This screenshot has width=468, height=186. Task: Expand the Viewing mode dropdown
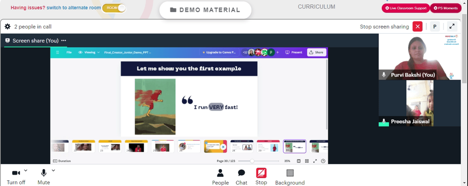point(89,52)
